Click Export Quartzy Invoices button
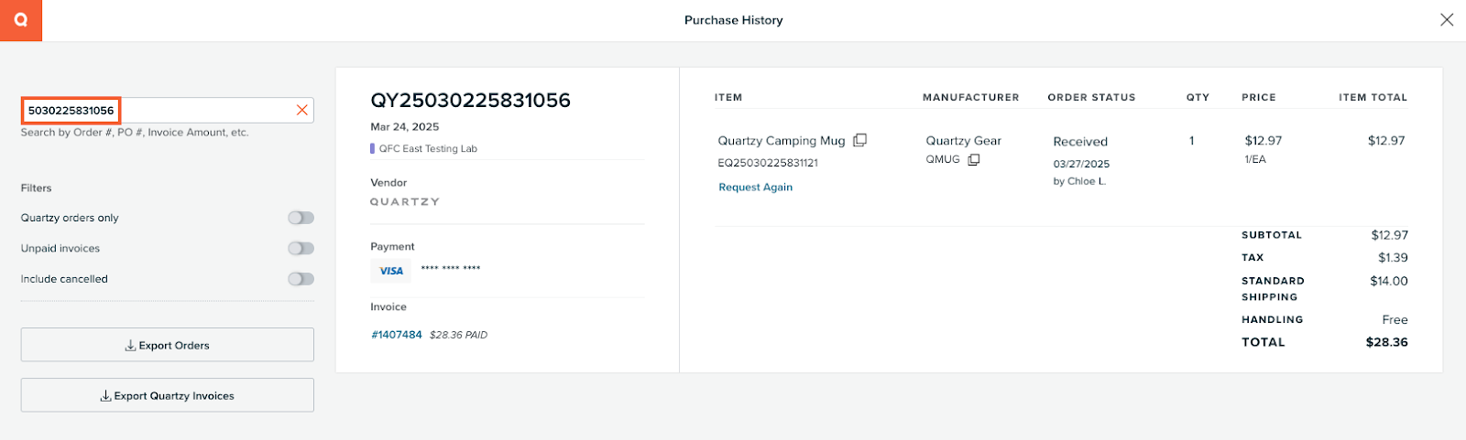The image size is (1466, 440). point(168,395)
